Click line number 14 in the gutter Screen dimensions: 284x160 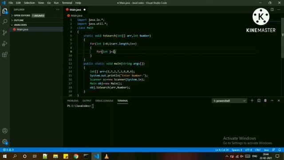coord(70,72)
